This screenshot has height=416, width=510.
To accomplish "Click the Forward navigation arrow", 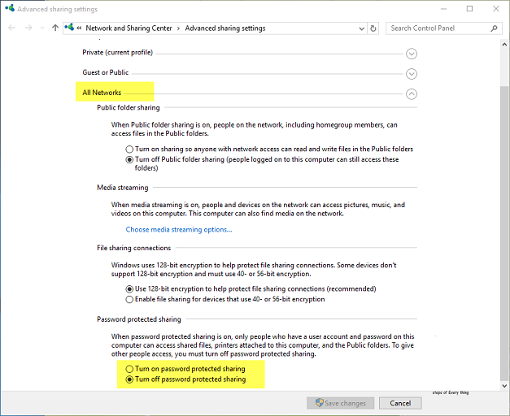I will click(x=28, y=28).
